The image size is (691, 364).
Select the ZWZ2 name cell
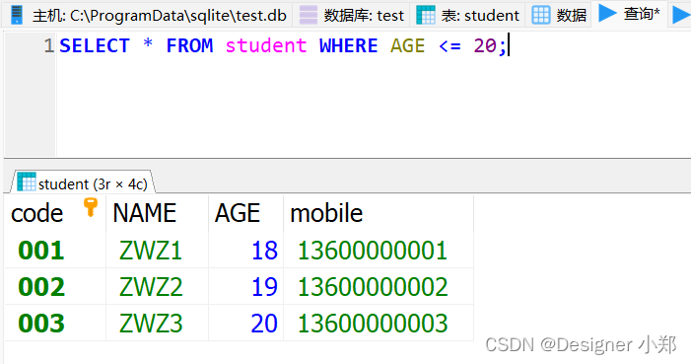tap(157, 286)
